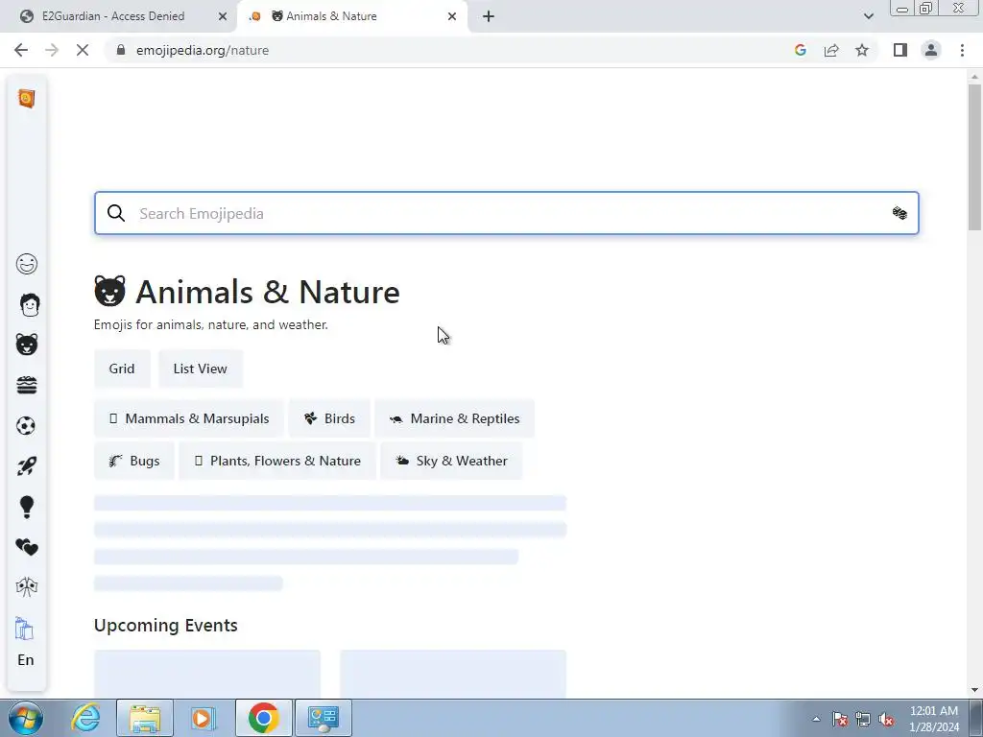Open Flags category sidebar icon

click(26, 587)
